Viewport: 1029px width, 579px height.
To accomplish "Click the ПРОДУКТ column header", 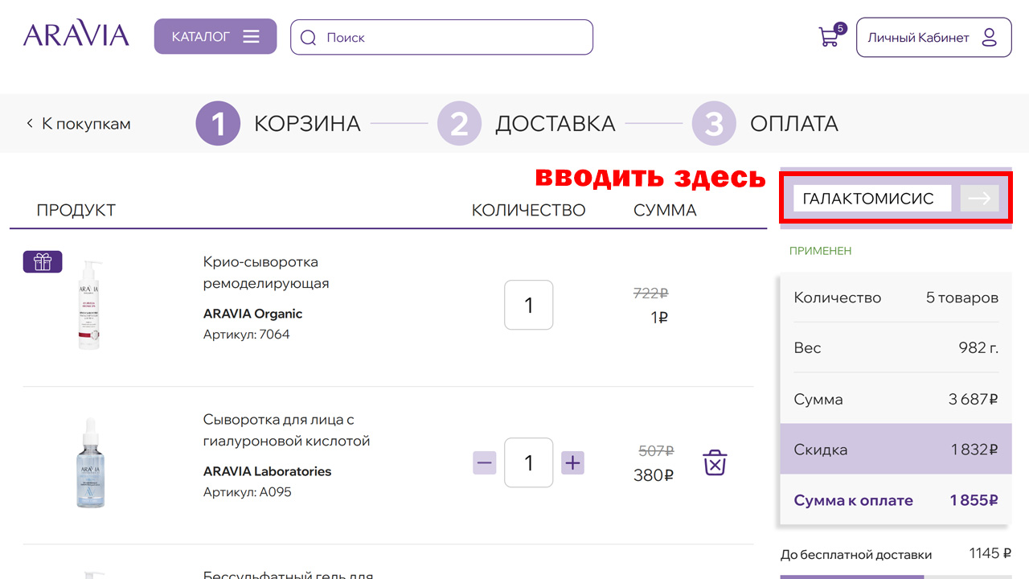I will 76,211.
